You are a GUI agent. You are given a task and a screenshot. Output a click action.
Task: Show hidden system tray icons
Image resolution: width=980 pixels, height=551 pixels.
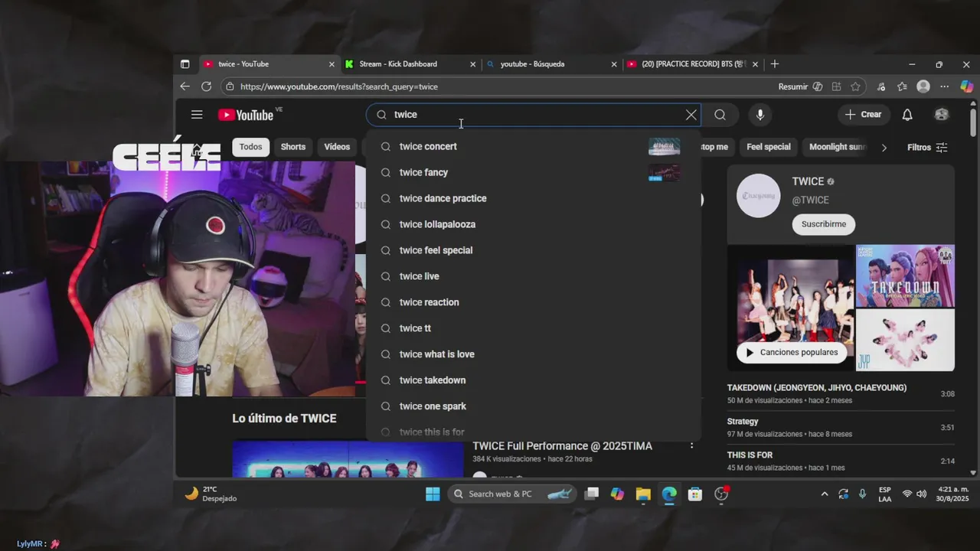pos(825,494)
